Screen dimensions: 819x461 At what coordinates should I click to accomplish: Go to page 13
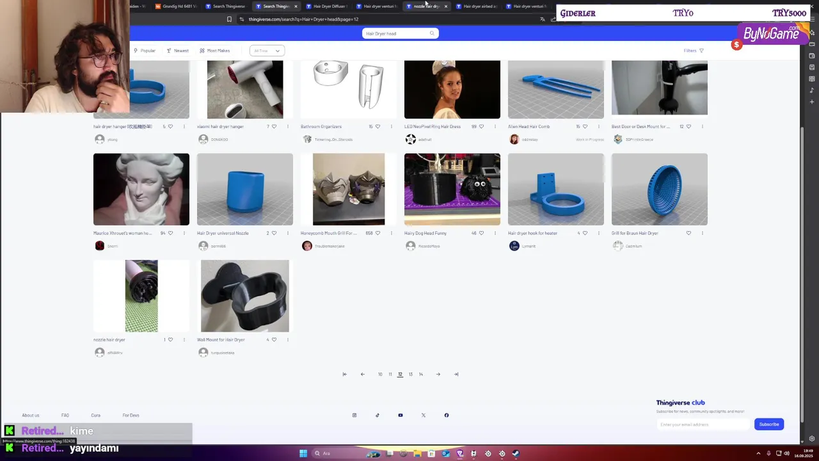coord(411,375)
